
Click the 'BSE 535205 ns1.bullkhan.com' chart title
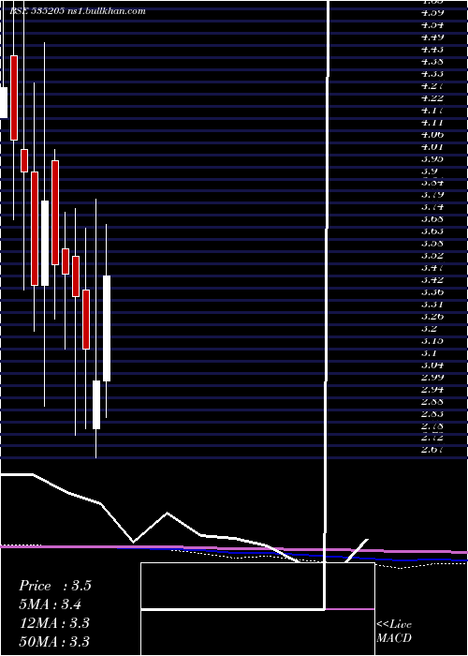coord(78,11)
